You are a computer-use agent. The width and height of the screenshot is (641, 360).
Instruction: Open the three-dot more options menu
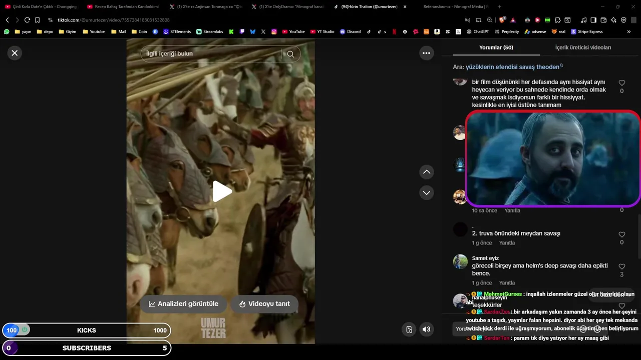pyautogui.click(x=426, y=53)
